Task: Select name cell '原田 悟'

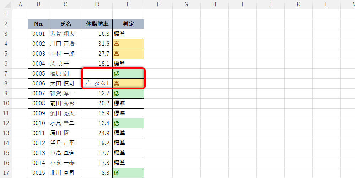Action: tap(65, 133)
